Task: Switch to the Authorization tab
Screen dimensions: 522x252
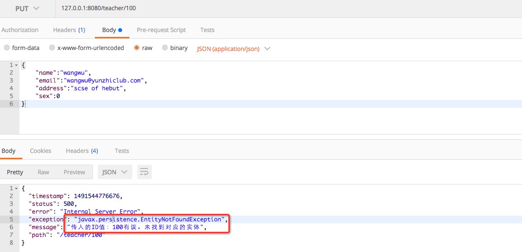Action: click(19, 30)
